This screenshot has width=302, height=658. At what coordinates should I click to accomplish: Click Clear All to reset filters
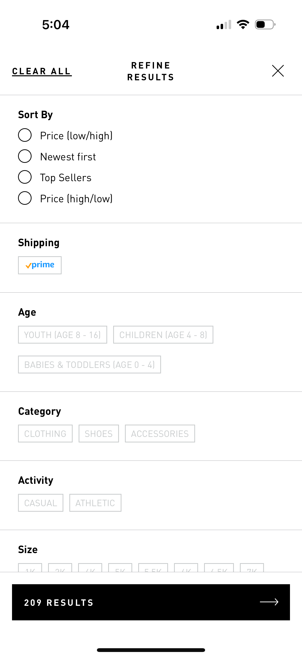click(x=41, y=71)
